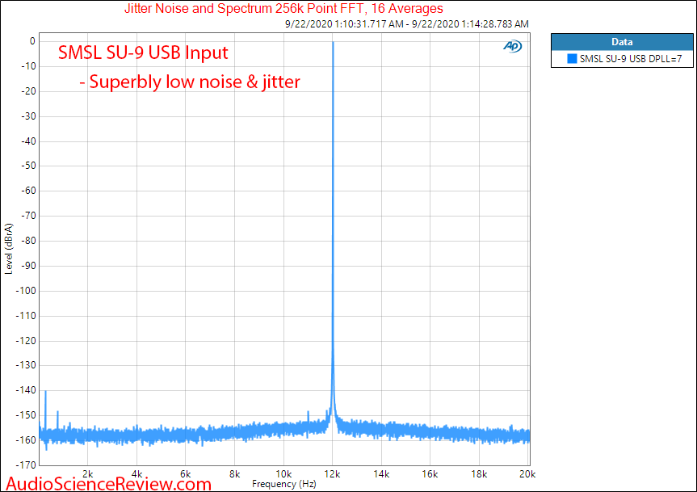Click the 20k frequency tick label
This screenshot has height=492, width=697.
tap(527, 473)
